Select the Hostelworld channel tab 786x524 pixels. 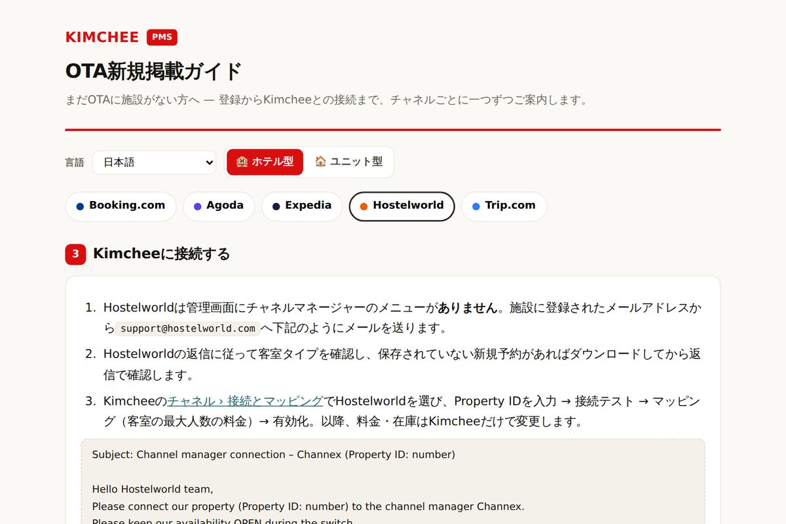coord(402,206)
